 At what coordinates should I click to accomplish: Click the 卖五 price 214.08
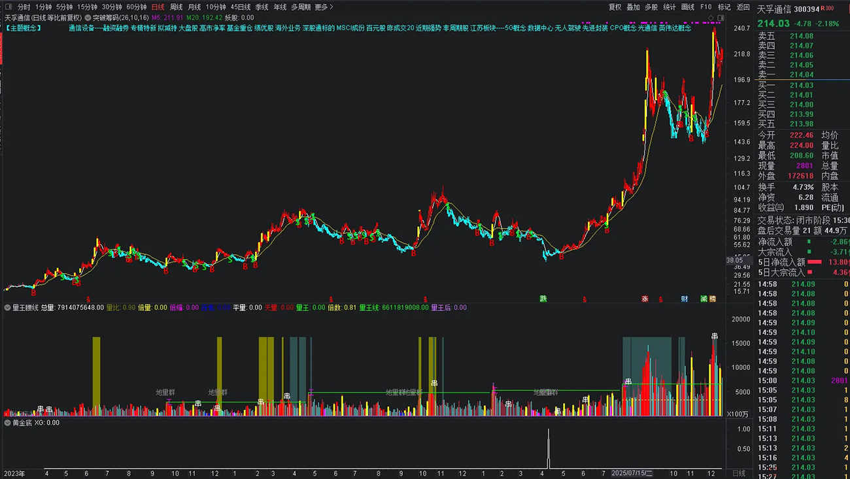click(802, 37)
